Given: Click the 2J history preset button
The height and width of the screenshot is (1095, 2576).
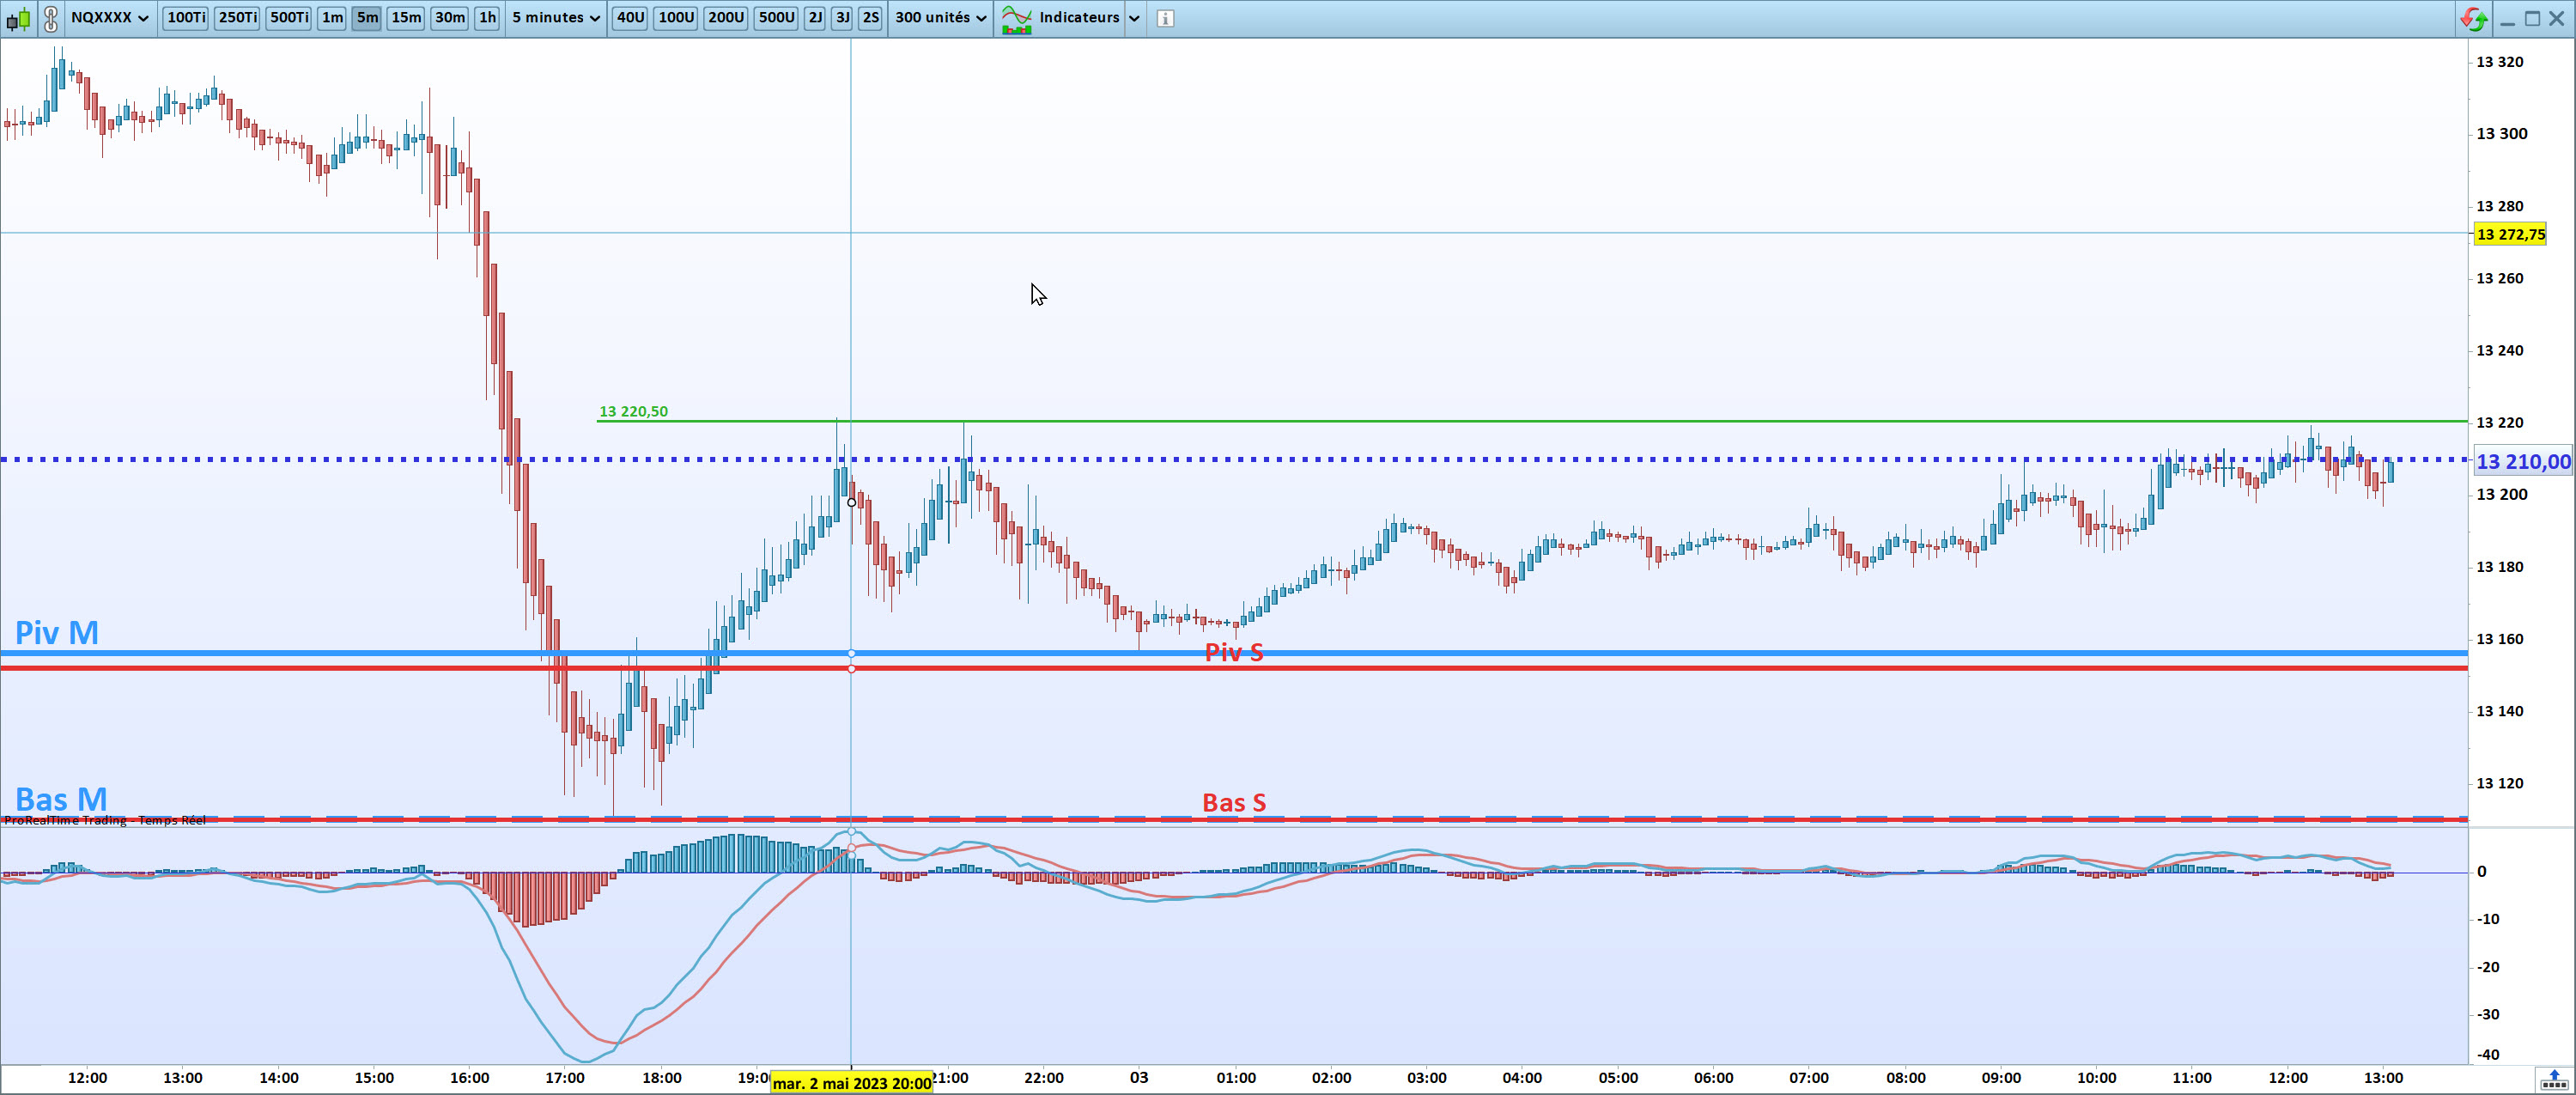Looking at the screenshot, I should (x=815, y=18).
